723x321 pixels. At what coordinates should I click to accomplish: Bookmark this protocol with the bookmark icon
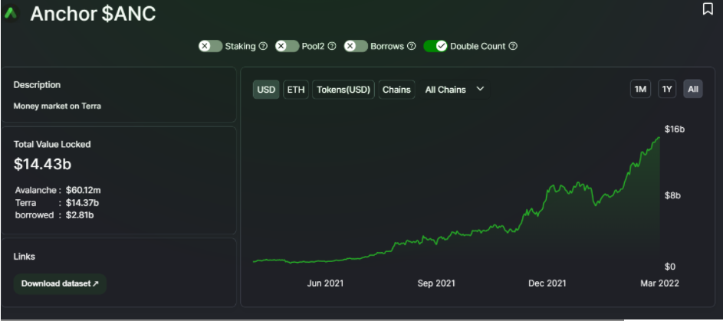(708, 8)
